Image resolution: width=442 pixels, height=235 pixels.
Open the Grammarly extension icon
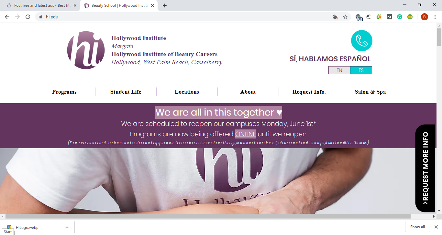point(400,17)
